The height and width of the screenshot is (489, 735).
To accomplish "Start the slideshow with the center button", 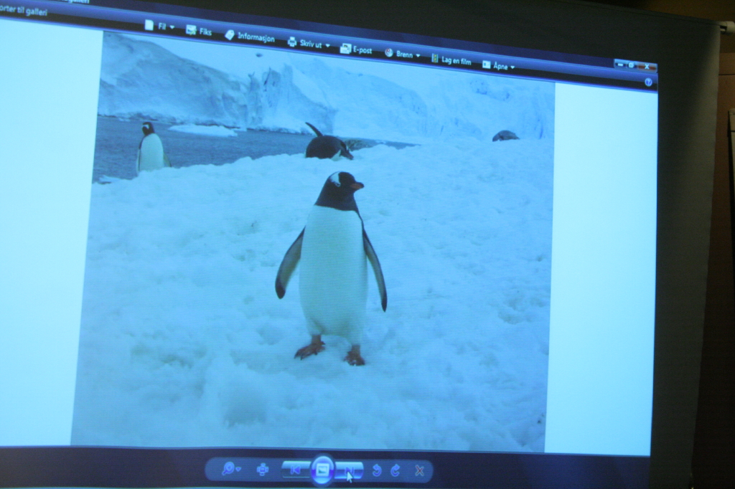I will [x=322, y=470].
